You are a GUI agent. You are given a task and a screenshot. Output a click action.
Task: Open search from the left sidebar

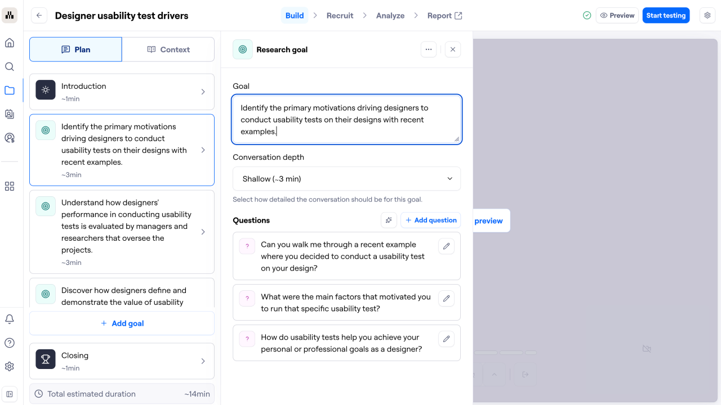(10, 67)
